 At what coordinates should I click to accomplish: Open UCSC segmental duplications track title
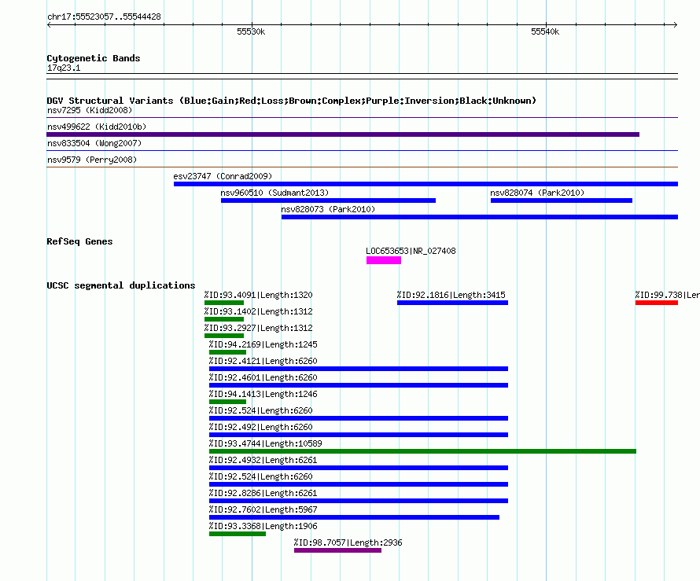coord(121,285)
